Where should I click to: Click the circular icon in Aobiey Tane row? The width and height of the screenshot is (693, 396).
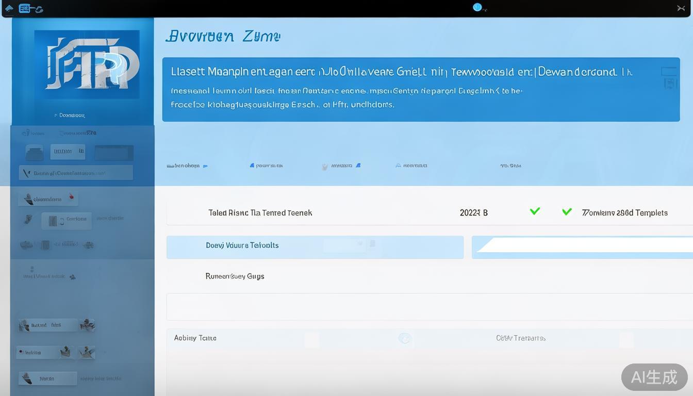405,338
